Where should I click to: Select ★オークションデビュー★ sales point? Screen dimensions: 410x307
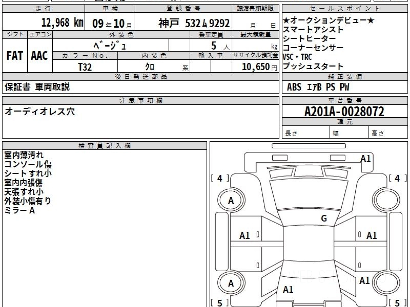click(329, 21)
